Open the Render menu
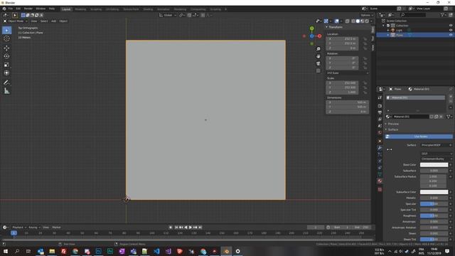This screenshot has height=256, width=455. point(28,9)
